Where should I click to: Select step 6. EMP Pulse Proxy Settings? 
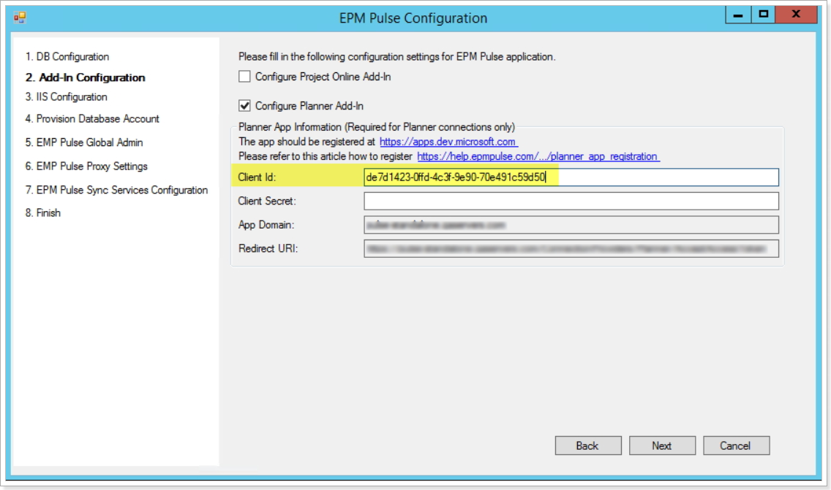(x=86, y=166)
